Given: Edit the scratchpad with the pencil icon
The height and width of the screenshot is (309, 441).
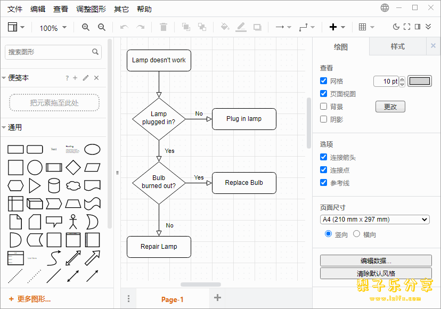Looking at the screenshot, I should 86,78.
